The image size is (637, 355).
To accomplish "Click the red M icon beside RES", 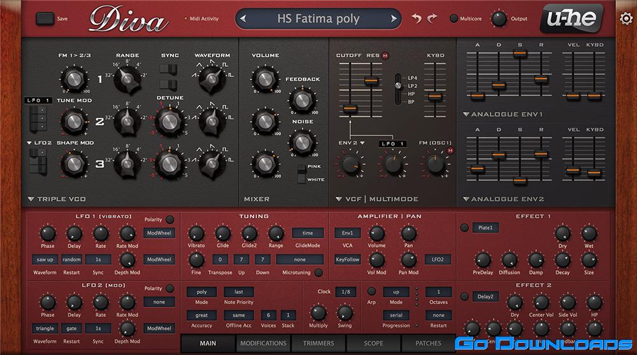I will (x=385, y=56).
